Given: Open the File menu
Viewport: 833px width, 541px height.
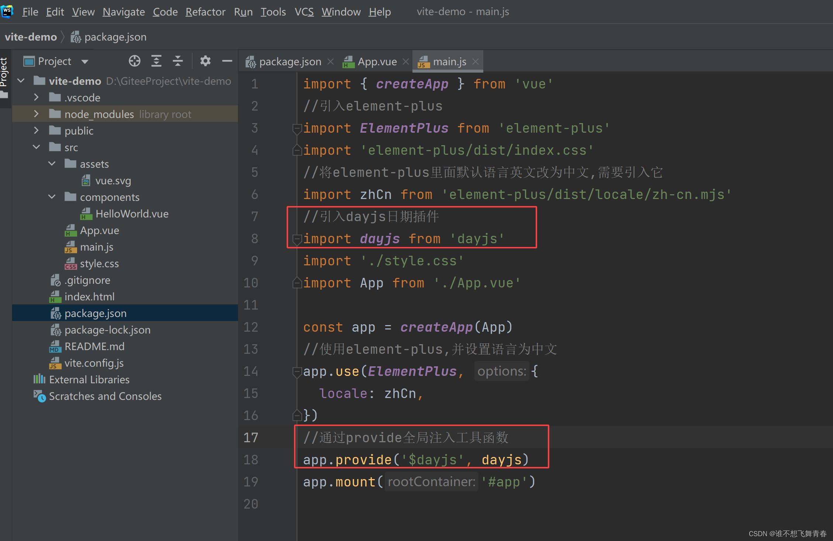Looking at the screenshot, I should [x=30, y=12].
